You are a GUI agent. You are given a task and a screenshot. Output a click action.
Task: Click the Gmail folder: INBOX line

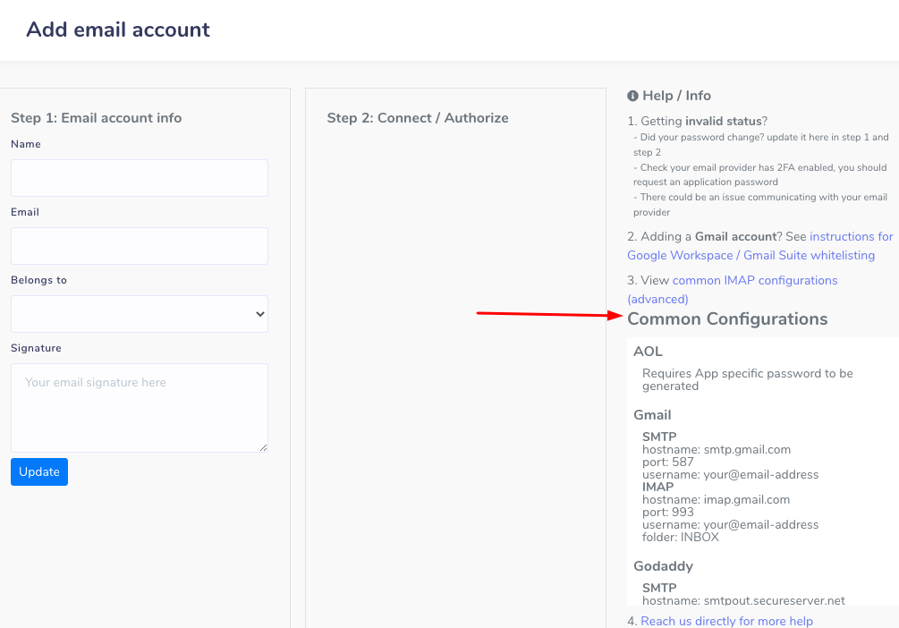[x=680, y=538]
